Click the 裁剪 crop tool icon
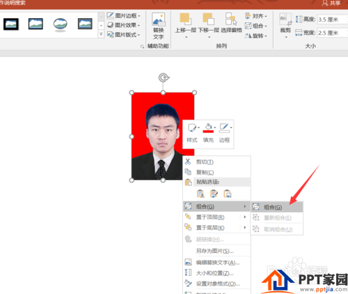The width and height of the screenshot is (348, 294). [x=285, y=19]
